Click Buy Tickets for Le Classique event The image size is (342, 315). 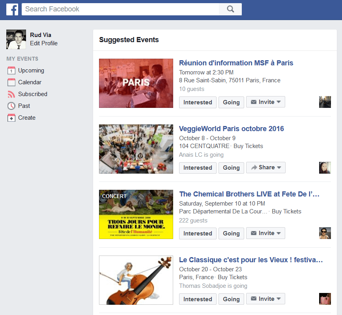[x=232, y=277]
